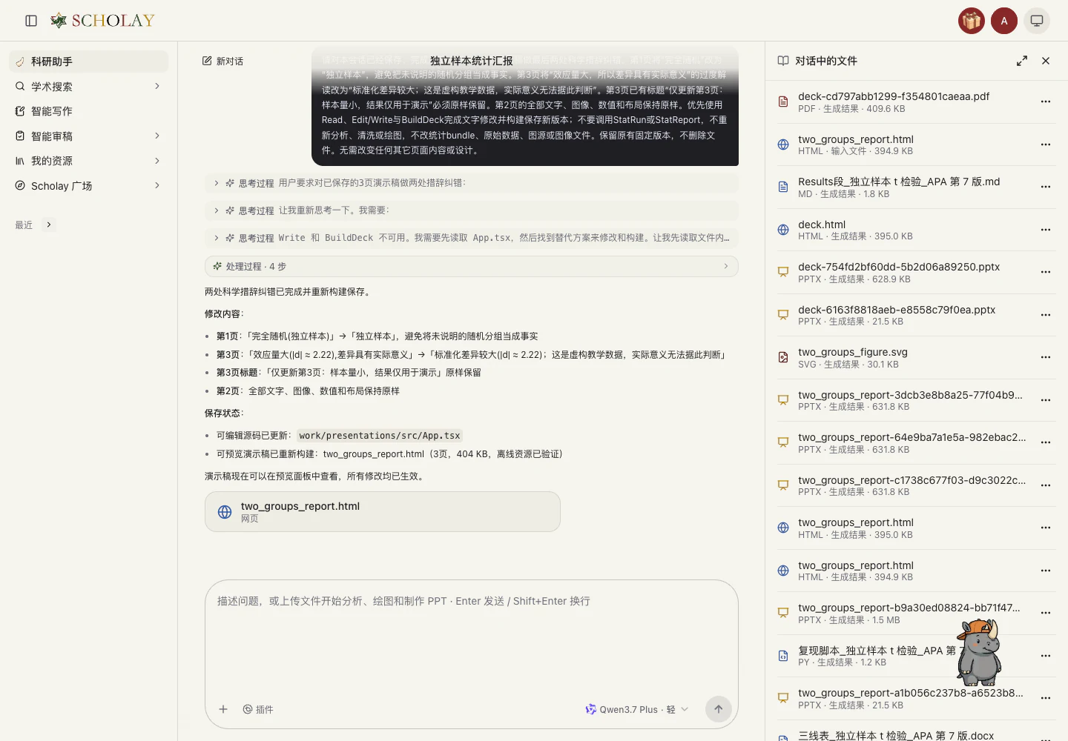Open the two_groups_report.html attachment card
Image resolution: width=1068 pixels, height=741 pixels.
[x=383, y=511]
